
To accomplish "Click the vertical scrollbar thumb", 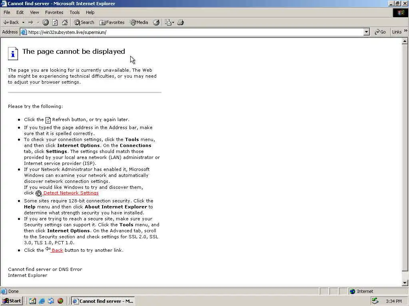I will point(405,157).
